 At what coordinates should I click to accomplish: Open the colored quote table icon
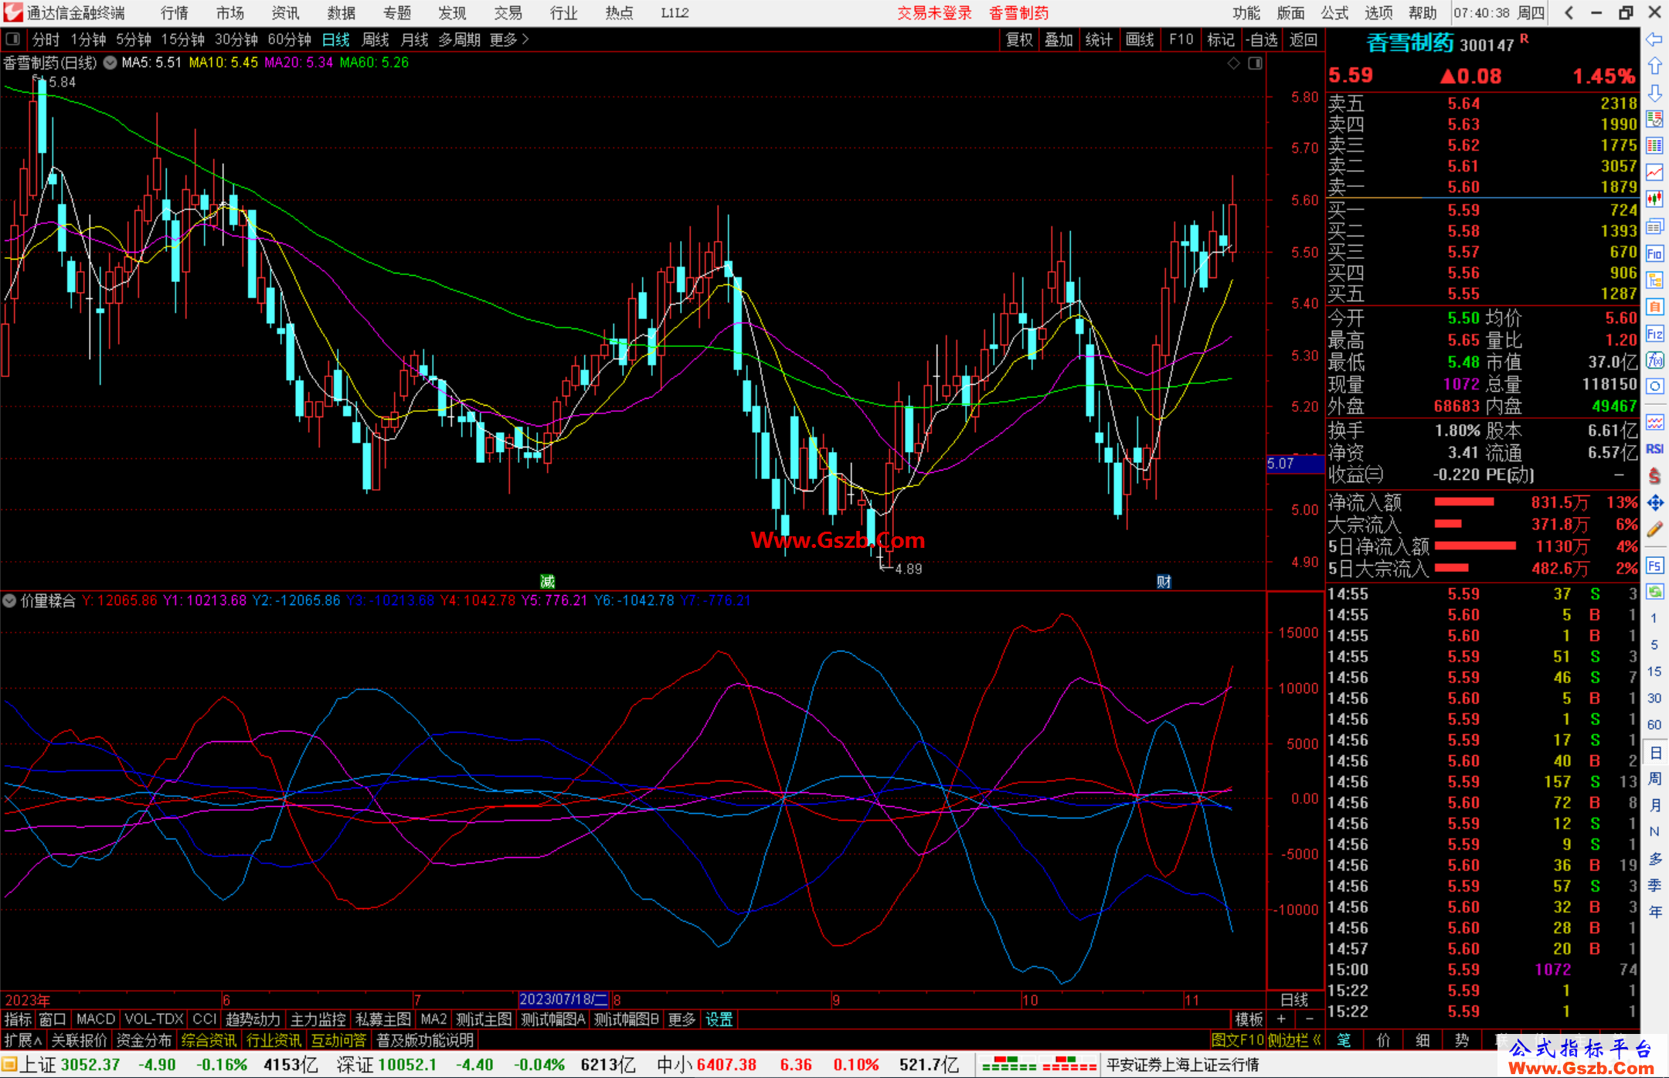[1654, 146]
